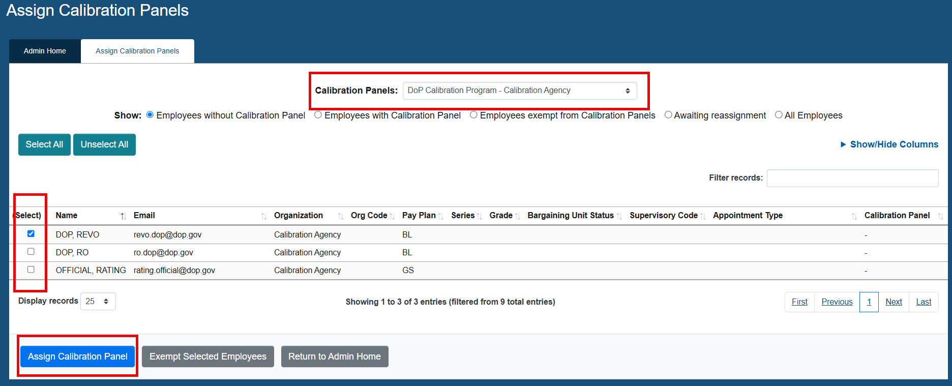The height and width of the screenshot is (386, 952).
Task: Sort by Supervisory Code column
Action: (x=667, y=216)
